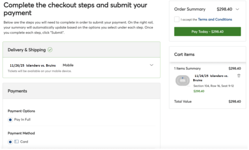
Task: Click the Section 104, Row 16 seat details
Action: pos(214,86)
